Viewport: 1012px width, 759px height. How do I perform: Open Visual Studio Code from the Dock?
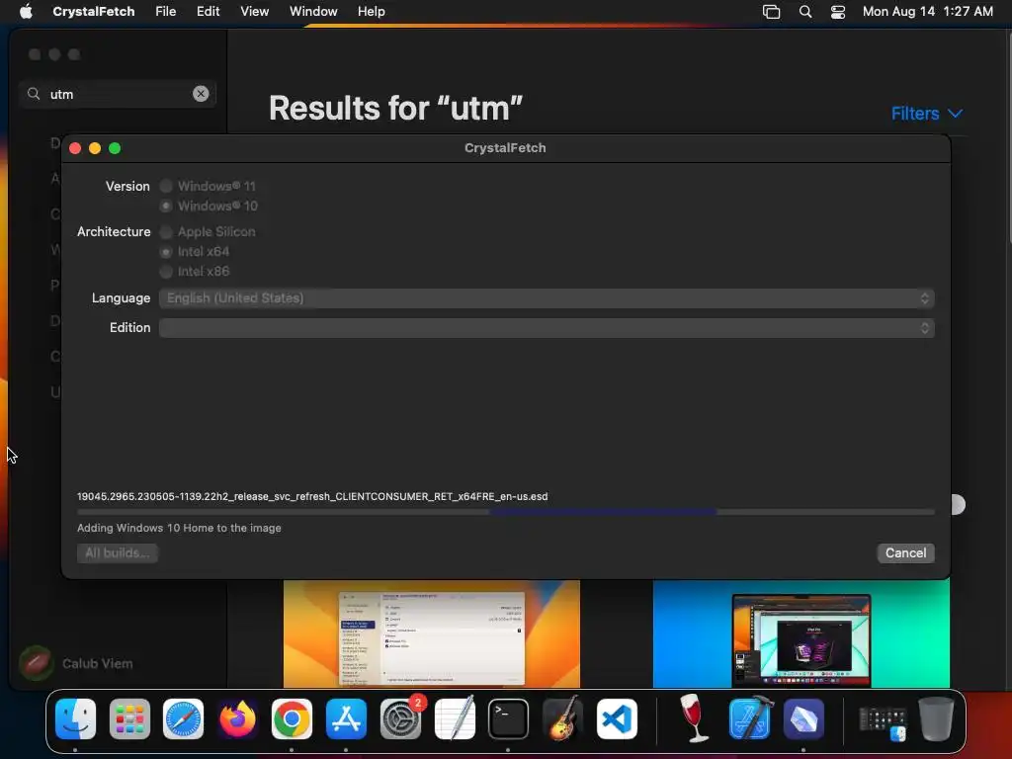pos(617,718)
